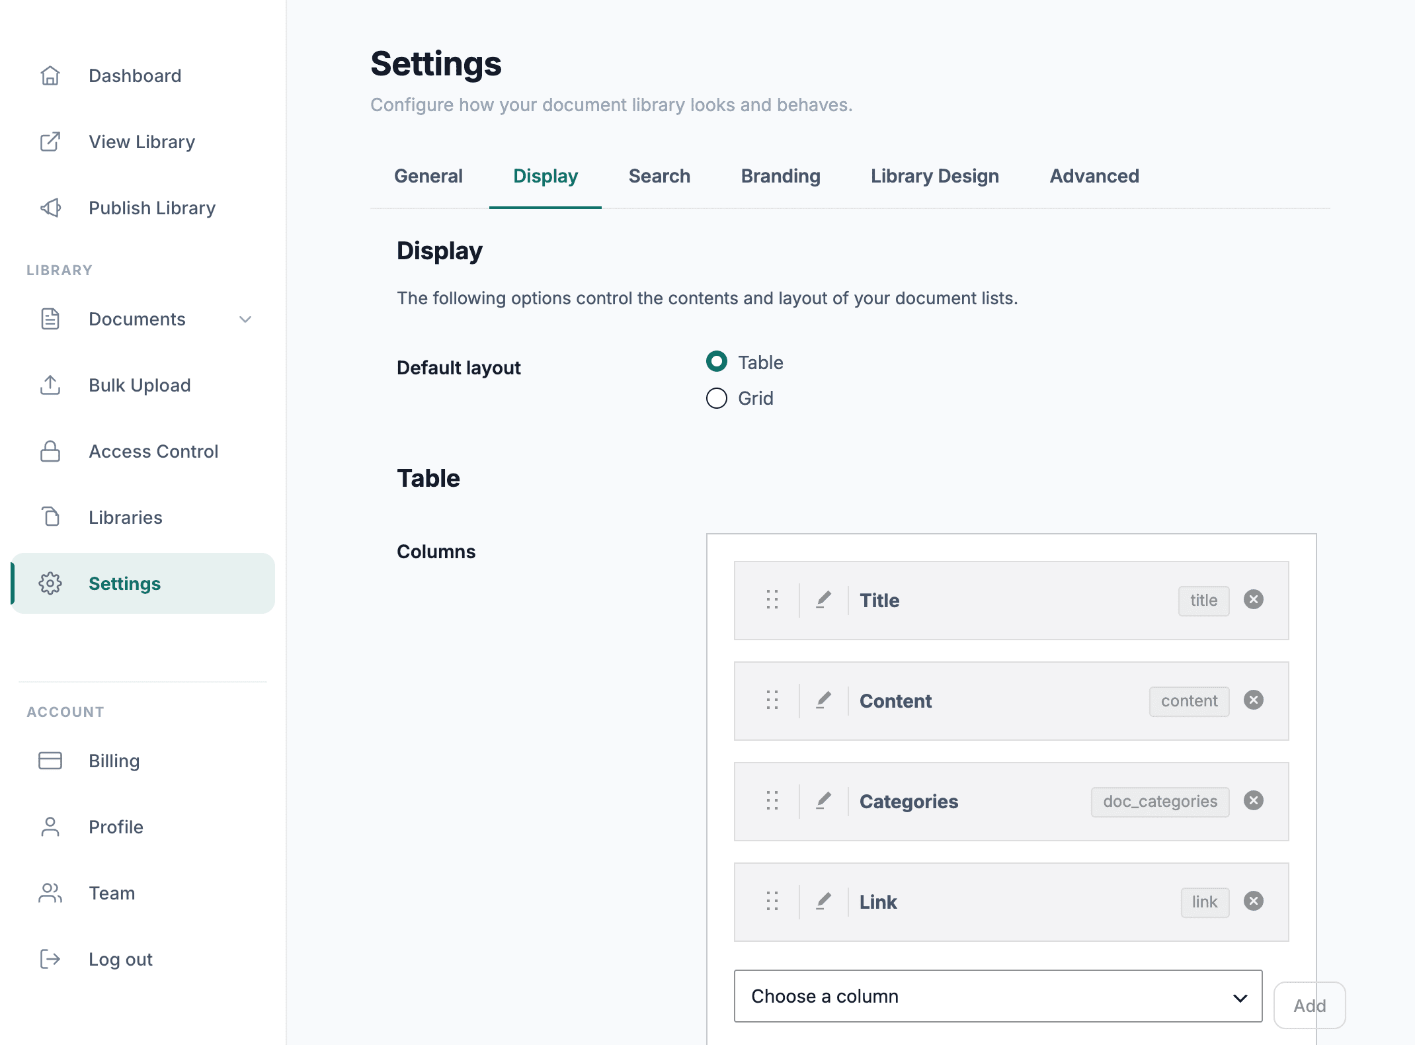Switch to the Branding tab
The height and width of the screenshot is (1045, 1415).
780,176
